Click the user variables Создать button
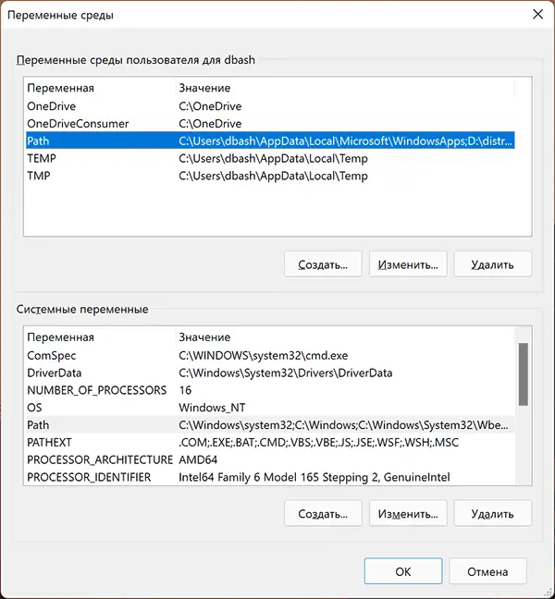Screen dimensions: 555x599 [323, 263]
